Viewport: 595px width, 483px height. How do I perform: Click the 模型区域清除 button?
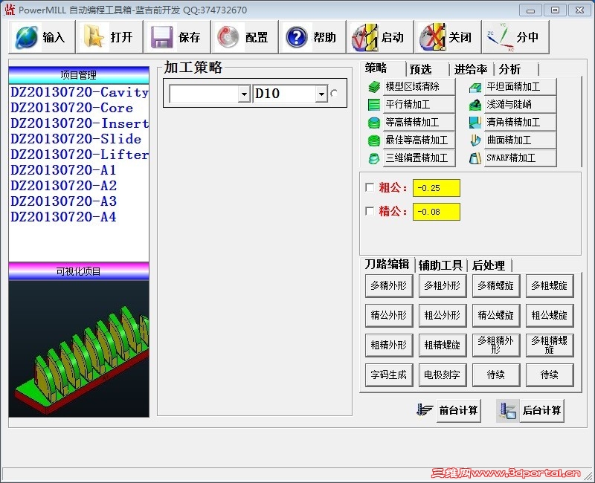coord(419,87)
